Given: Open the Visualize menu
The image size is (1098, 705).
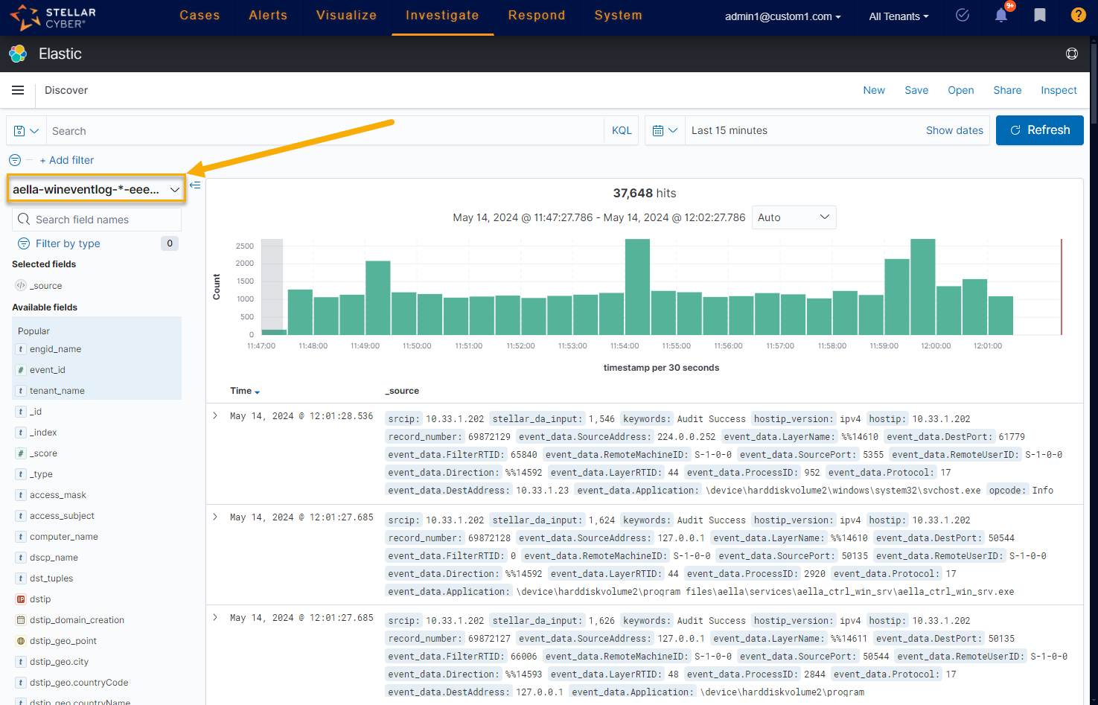Looking at the screenshot, I should point(346,16).
